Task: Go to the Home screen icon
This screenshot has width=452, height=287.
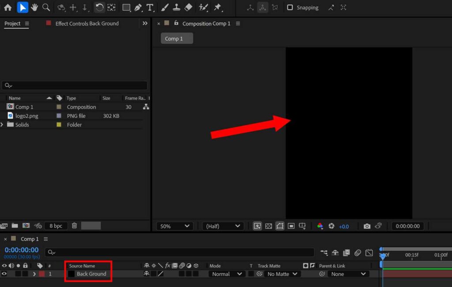Action: point(8,7)
